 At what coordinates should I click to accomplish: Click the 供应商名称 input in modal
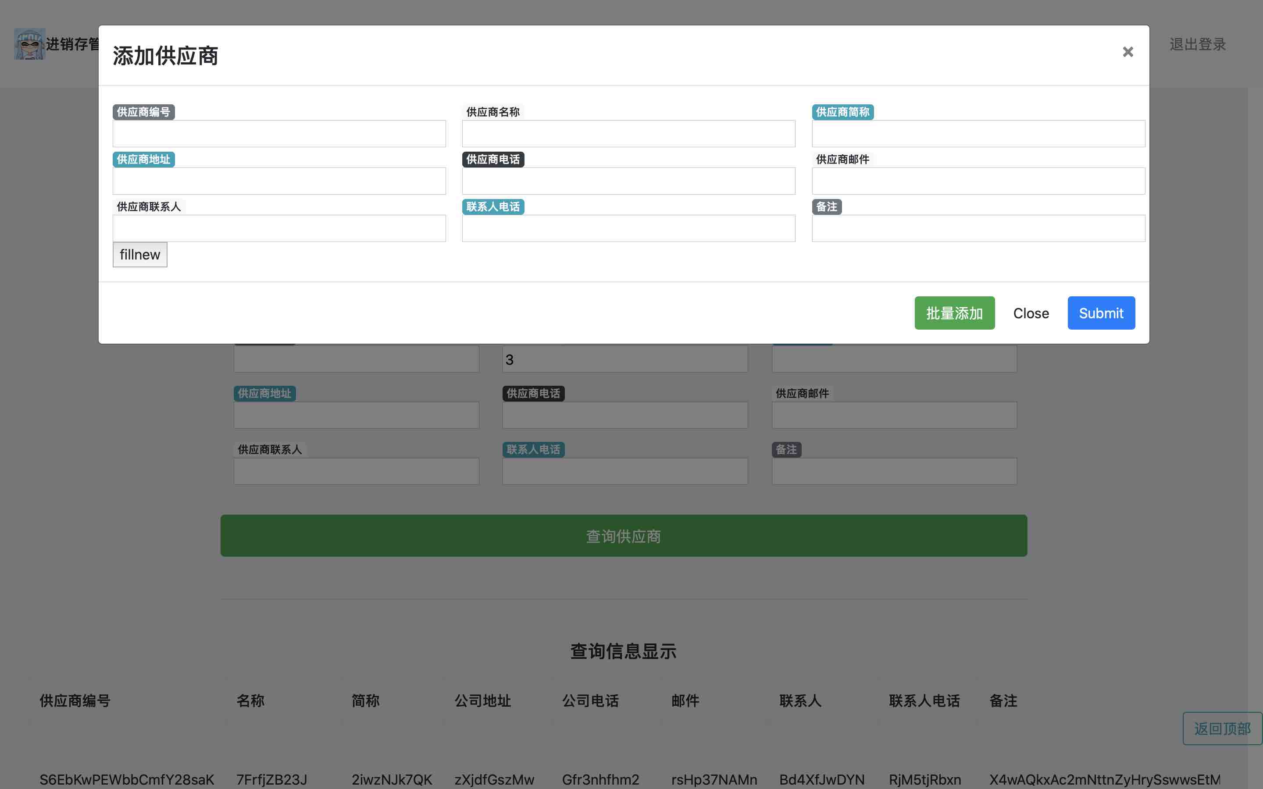click(628, 134)
